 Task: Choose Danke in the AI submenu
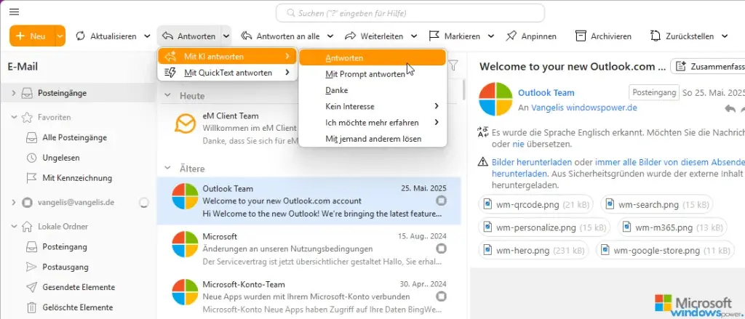coord(372,90)
